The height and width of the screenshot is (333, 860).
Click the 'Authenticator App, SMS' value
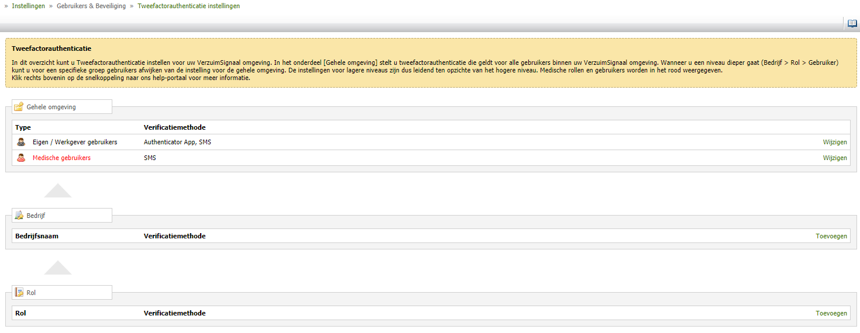point(177,142)
